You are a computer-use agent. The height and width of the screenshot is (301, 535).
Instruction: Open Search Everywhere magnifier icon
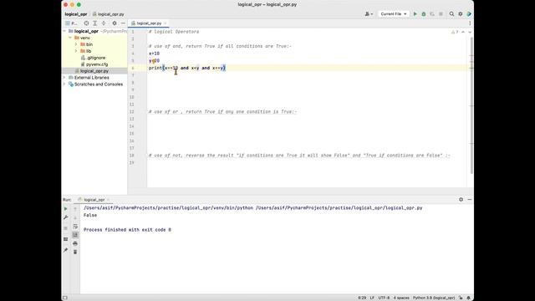pos(451,14)
